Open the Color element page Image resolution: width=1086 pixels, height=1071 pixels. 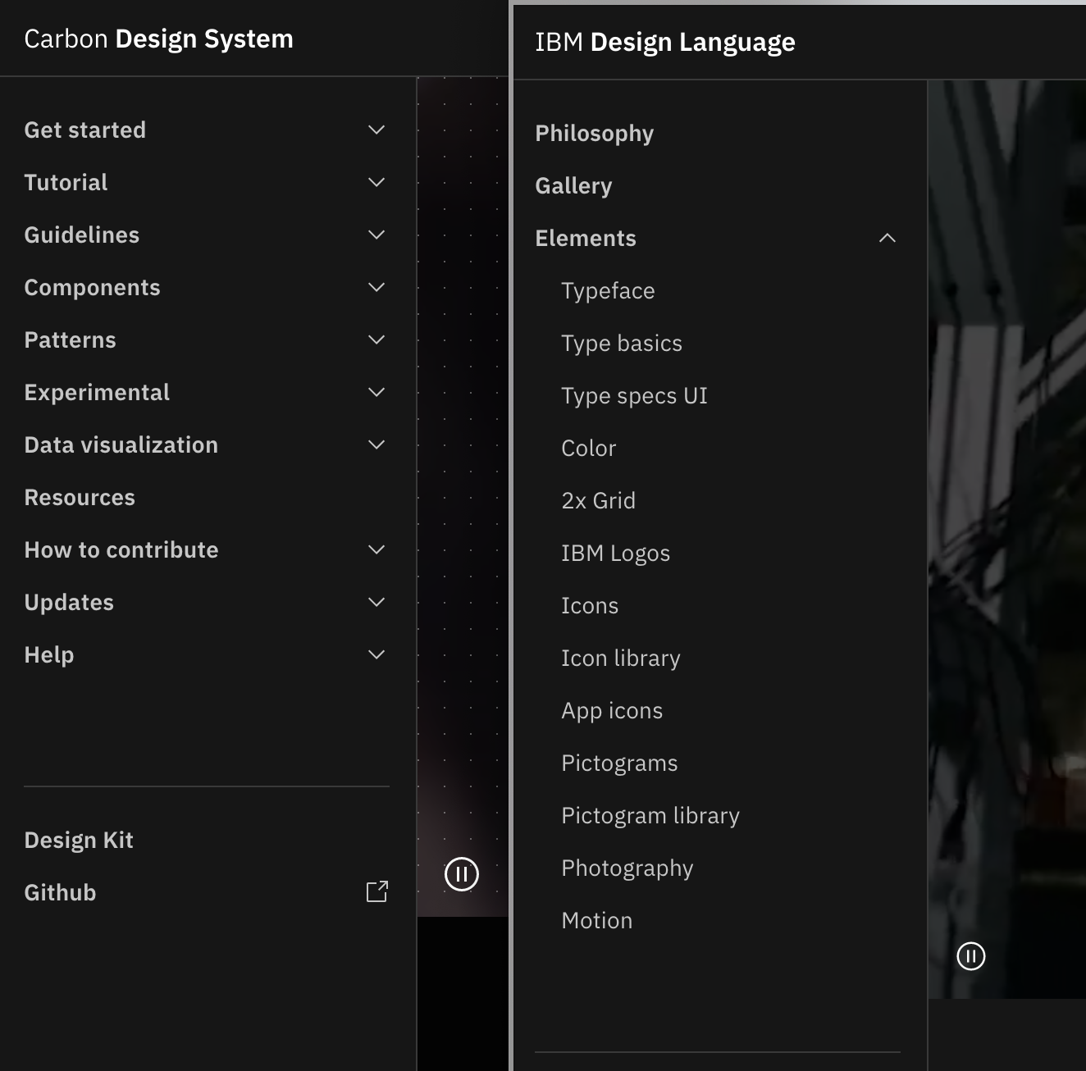pyautogui.click(x=588, y=448)
